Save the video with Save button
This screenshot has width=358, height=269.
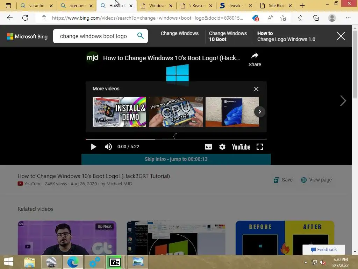pyautogui.click(x=283, y=180)
